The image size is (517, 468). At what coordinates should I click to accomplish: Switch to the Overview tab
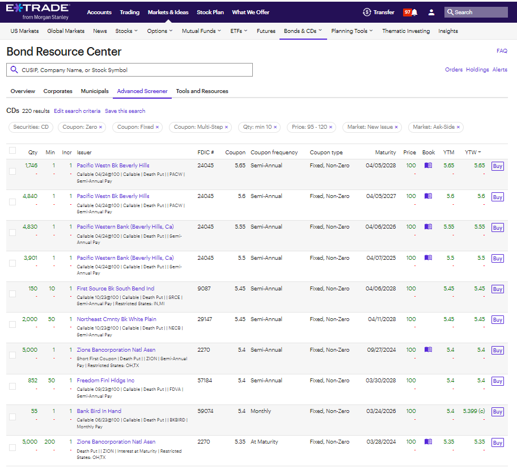pyautogui.click(x=23, y=91)
